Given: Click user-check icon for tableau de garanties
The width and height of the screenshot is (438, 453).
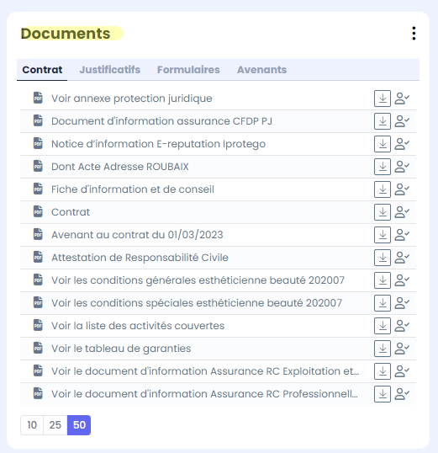Looking at the screenshot, I should [x=402, y=349].
